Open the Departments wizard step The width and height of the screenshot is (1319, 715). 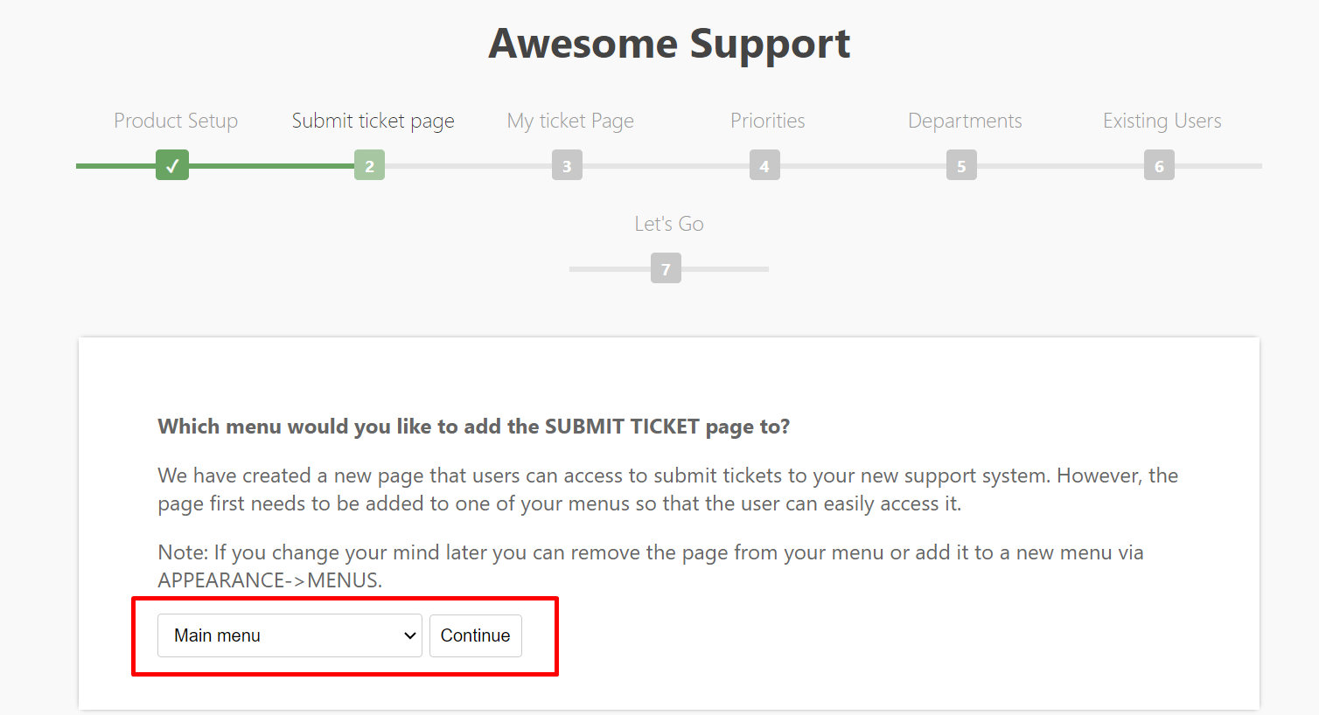click(x=965, y=121)
